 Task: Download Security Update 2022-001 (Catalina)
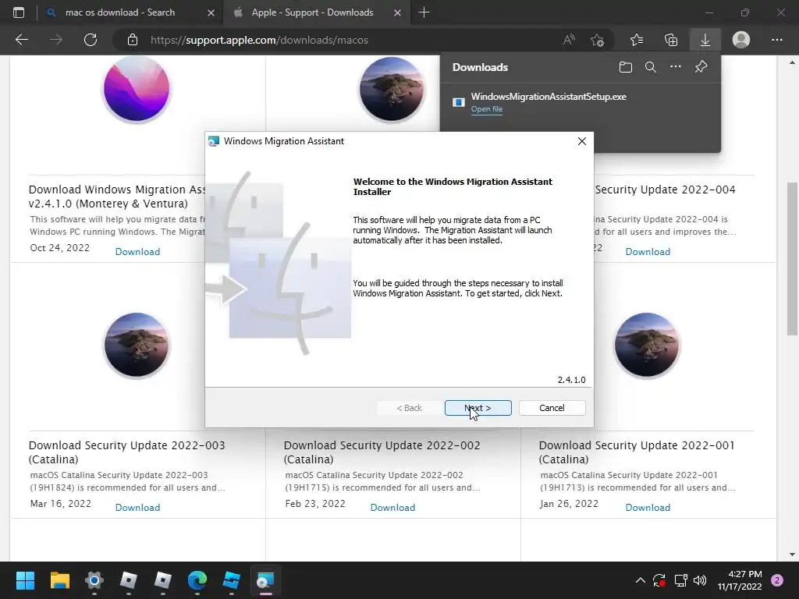tap(648, 507)
